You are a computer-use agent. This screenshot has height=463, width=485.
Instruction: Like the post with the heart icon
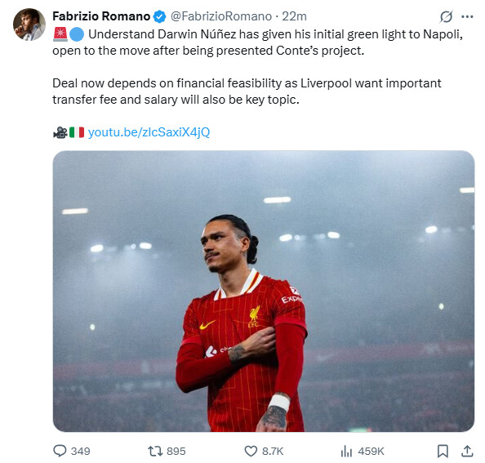pos(251,452)
